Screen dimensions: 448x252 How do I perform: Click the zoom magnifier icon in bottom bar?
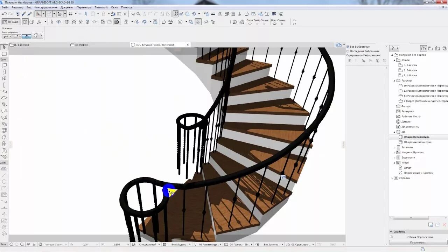click(22, 244)
